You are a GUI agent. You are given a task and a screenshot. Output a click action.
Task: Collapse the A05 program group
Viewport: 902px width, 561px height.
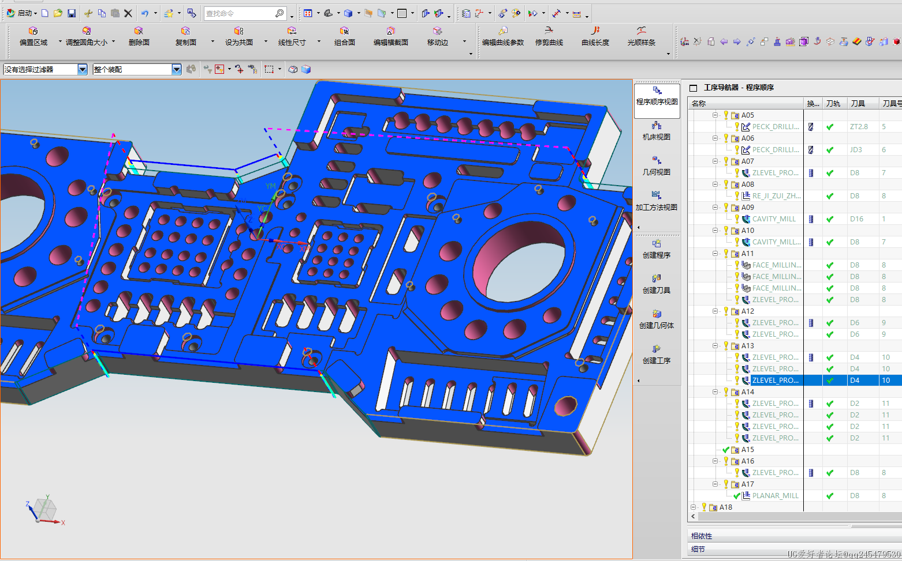point(715,115)
